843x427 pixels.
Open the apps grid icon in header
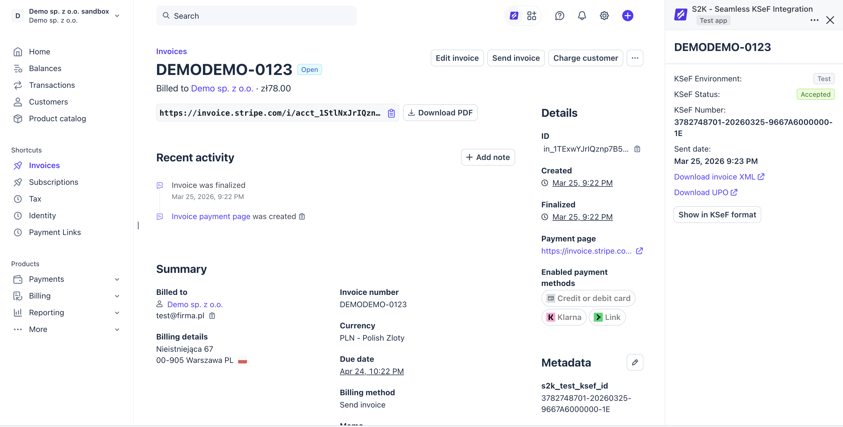(x=532, y=16)
